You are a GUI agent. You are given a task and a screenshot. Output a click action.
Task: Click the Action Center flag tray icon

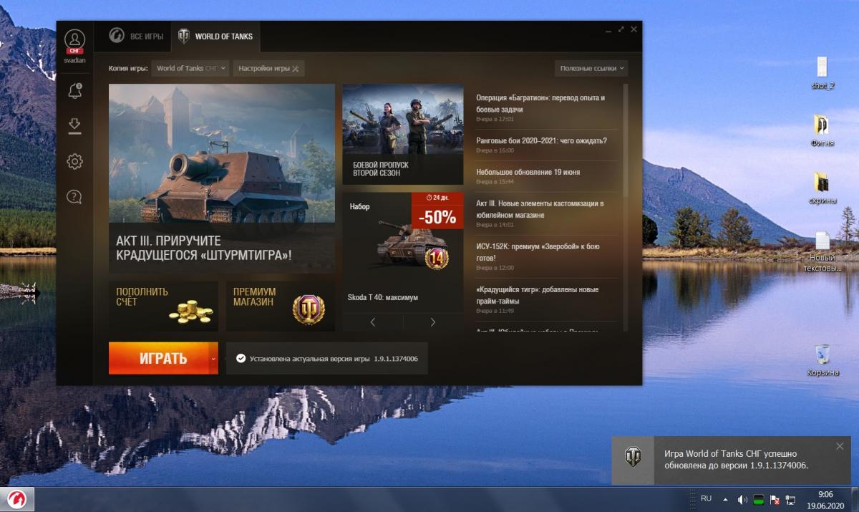pyautogui.click(x=775, y=499)
